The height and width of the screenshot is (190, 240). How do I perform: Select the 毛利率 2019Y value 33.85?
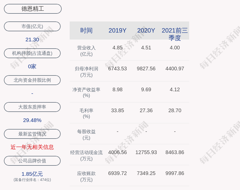(117, 110)
